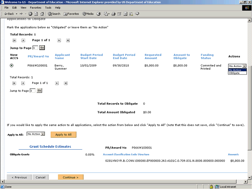Click the Edit page toolbar icon
252x189 pixels.
119,14
